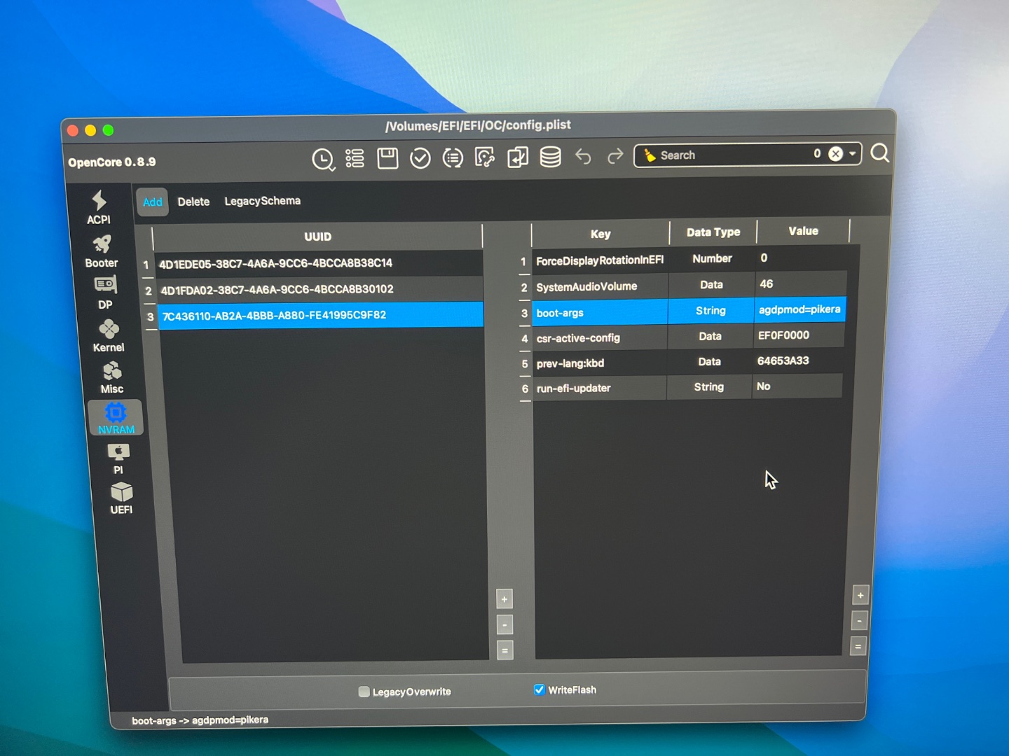Switch to the Add tab
The image size is (1009, 756).
[x=152, y=202]
